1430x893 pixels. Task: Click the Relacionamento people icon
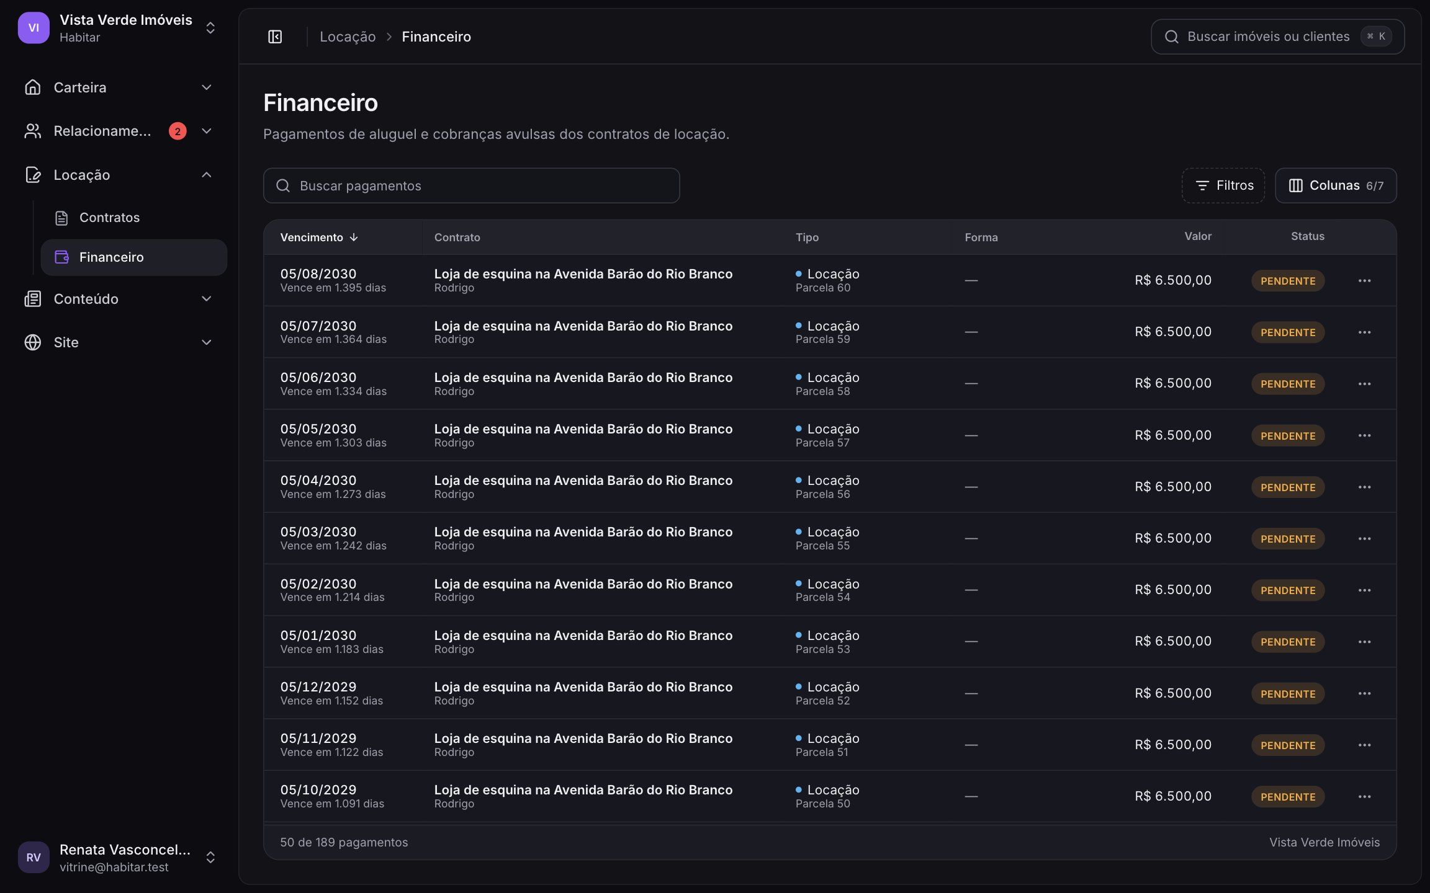tap(33, 131)
